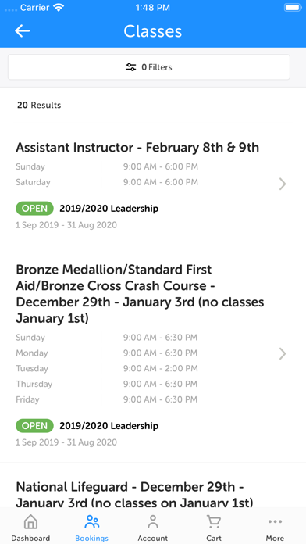Expand Assistant Instructor class chevron
306x544 pixels.
click(x=283, y=184)
